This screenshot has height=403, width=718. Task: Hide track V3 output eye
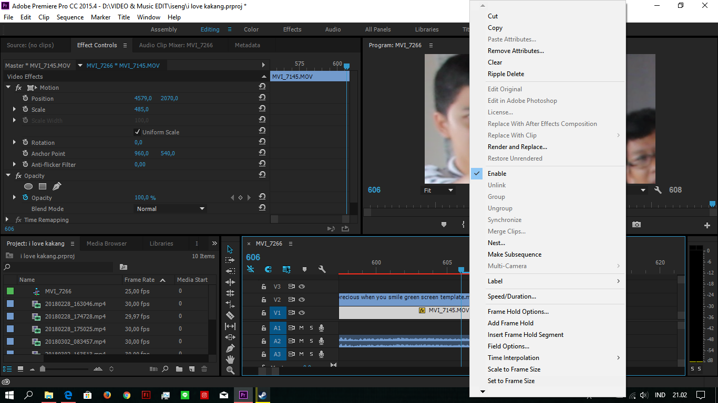point(302,287)
